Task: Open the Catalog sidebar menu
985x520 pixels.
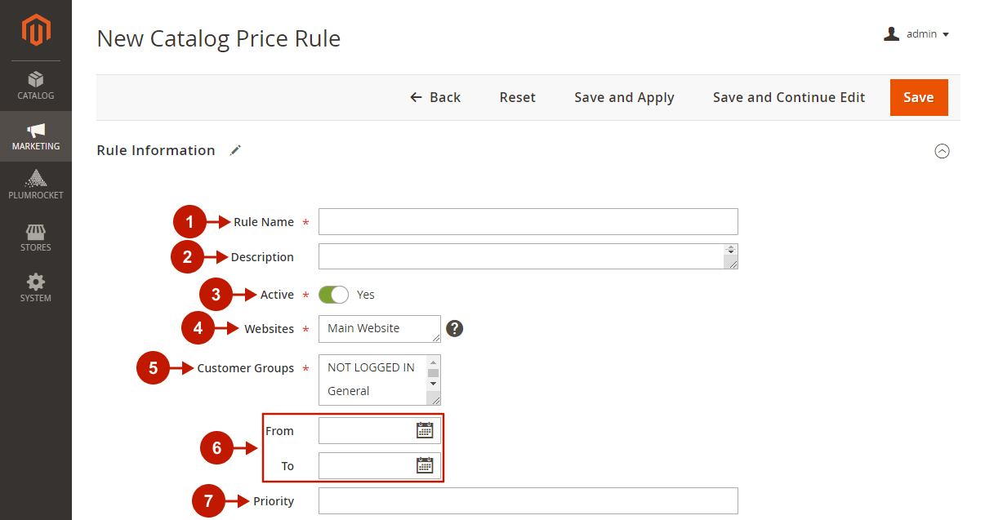Action: [x=36, y=86]
